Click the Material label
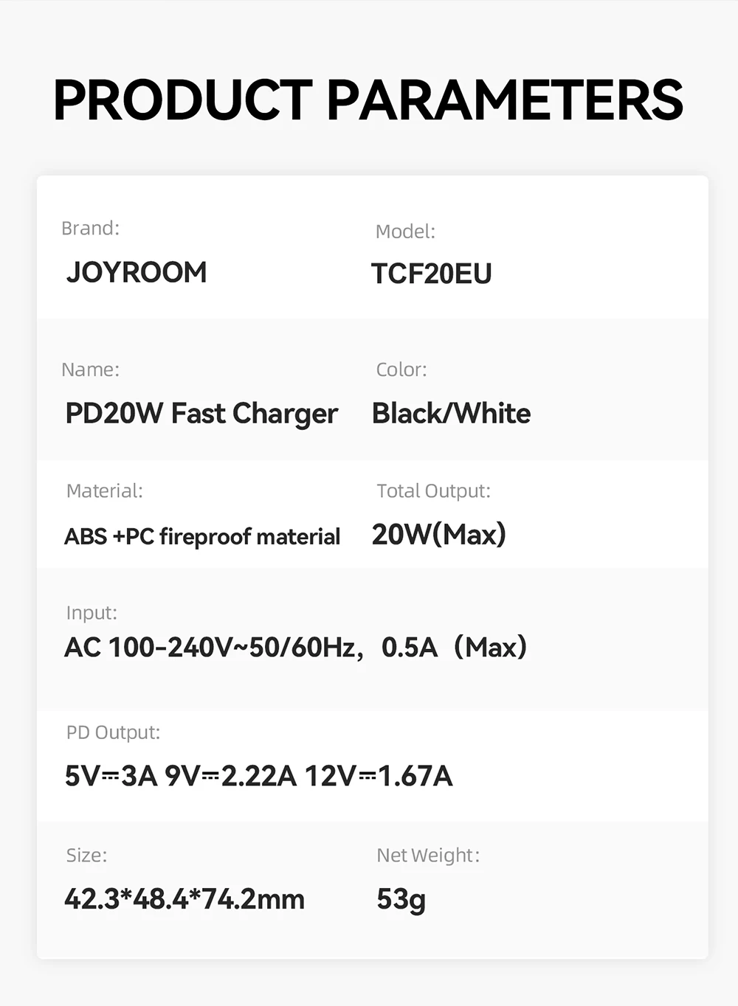 tap(105, 490)
